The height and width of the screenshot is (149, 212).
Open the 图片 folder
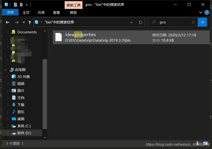21,91
